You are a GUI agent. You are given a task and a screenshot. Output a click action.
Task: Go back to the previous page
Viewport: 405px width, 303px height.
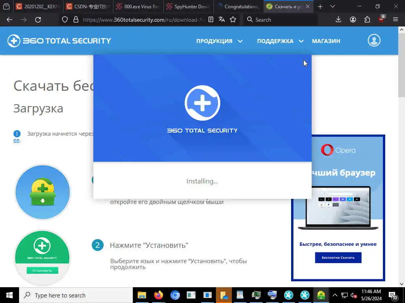pos(9,20)
